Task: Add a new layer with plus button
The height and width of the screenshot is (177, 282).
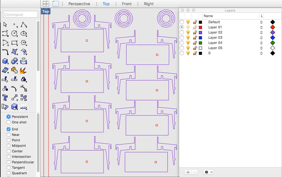Action: [x=188, y=172]
